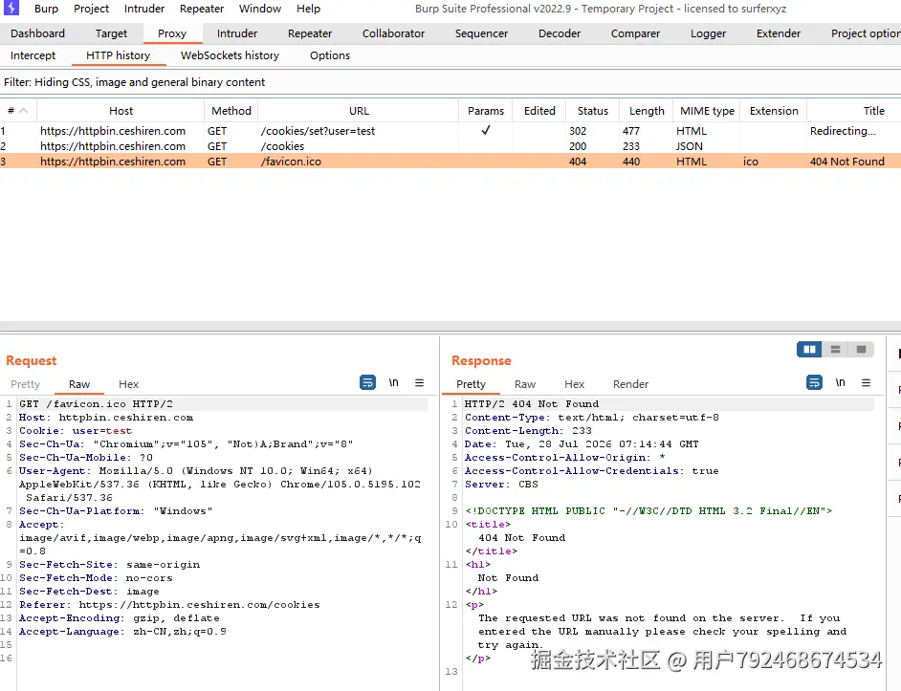Click the Params checkmark in row 1

point(486,130)
